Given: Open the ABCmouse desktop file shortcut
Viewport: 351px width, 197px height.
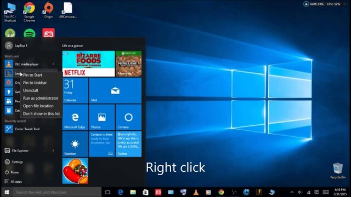Looking at the screenshot, I should [68, 10].
